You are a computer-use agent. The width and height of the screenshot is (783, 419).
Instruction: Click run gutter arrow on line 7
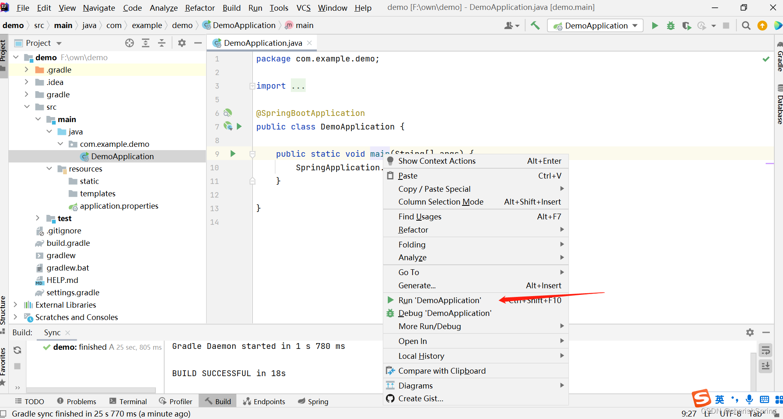239,127
